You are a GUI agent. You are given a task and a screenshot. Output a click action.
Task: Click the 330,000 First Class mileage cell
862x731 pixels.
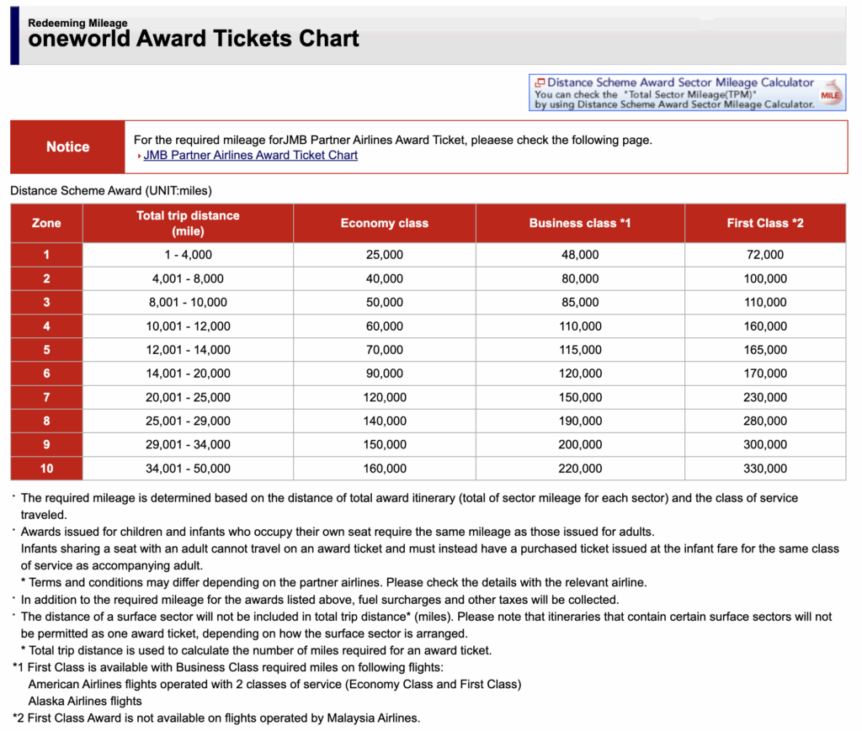point(763,467)
